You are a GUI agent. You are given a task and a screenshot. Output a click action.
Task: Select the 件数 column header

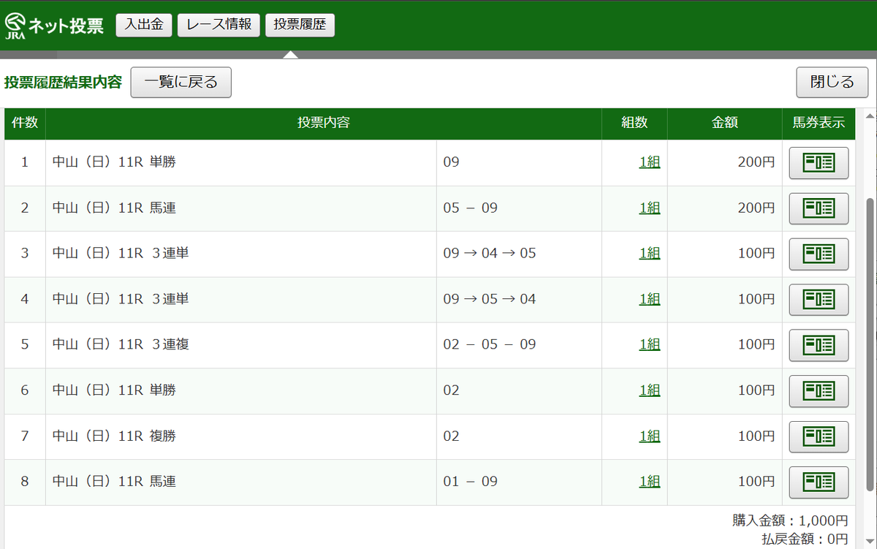click(x=25, y=124)
